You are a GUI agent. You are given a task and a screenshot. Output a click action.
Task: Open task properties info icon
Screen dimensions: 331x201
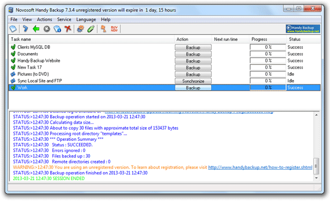[57, 29]
